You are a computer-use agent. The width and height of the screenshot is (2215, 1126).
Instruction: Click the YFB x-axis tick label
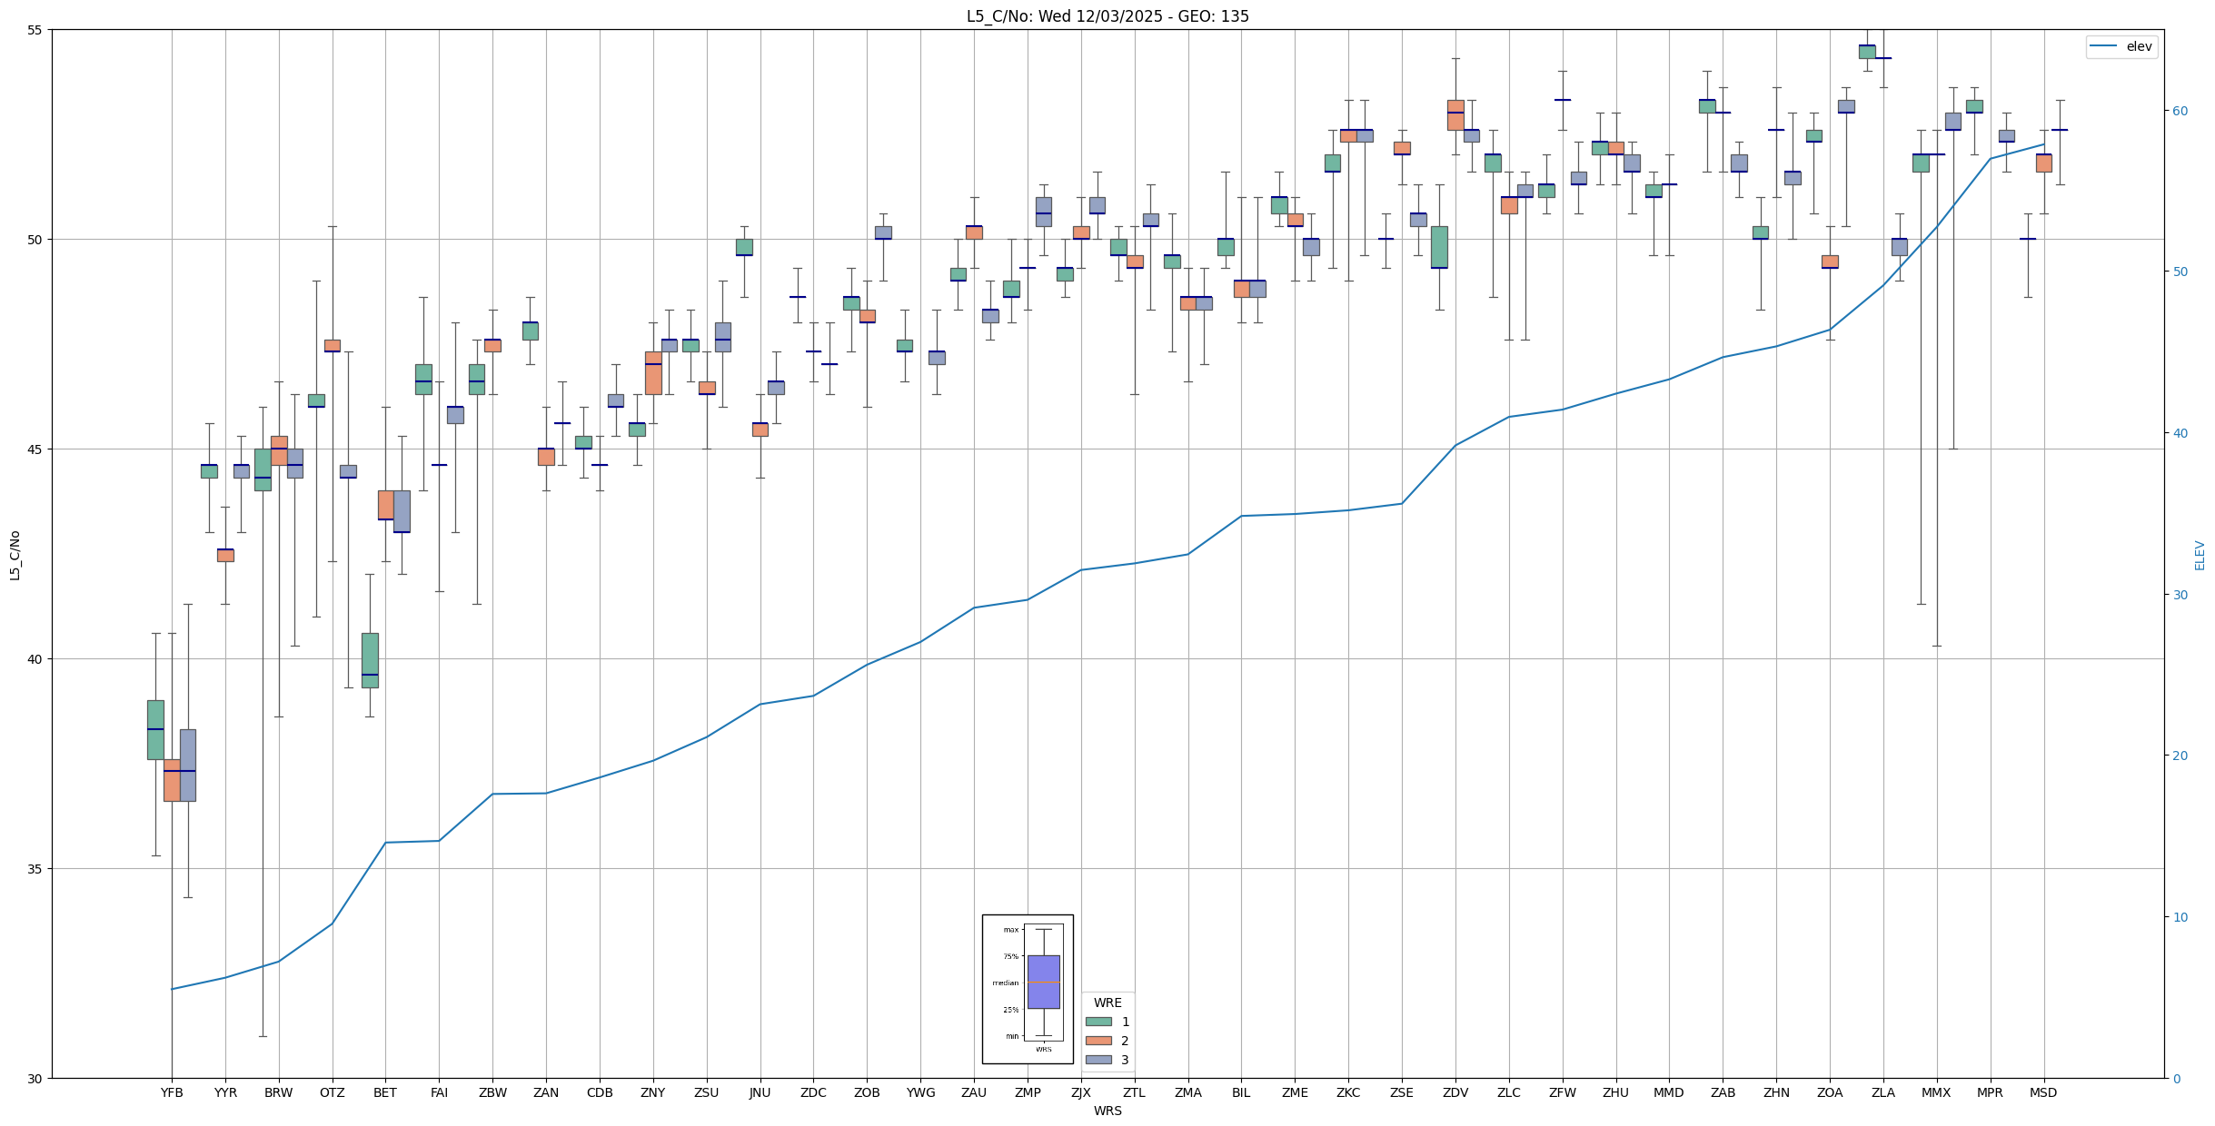[172, 1092]
